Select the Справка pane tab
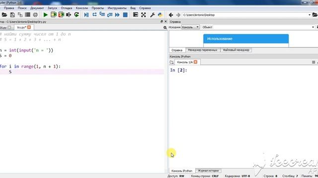 point(177,50)
